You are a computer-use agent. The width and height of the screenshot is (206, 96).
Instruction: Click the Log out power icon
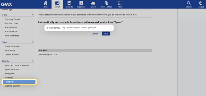click(x=201, y=4)
